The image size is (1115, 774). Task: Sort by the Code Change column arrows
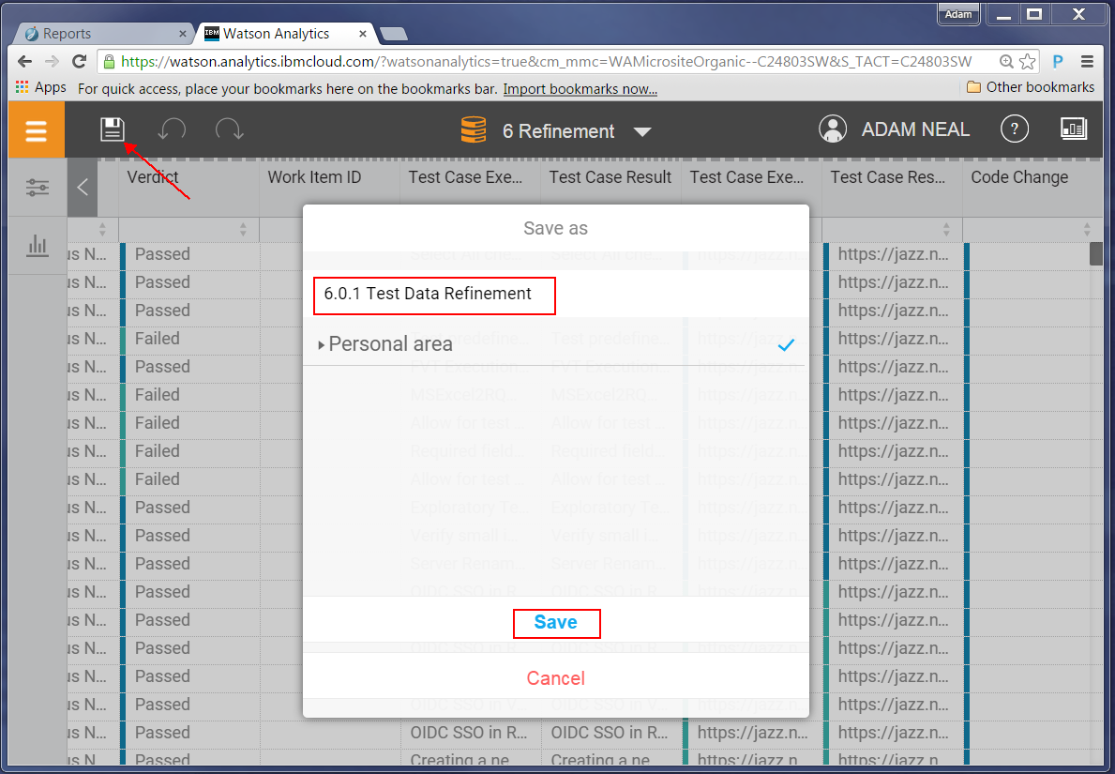(x=1087, y=230)
